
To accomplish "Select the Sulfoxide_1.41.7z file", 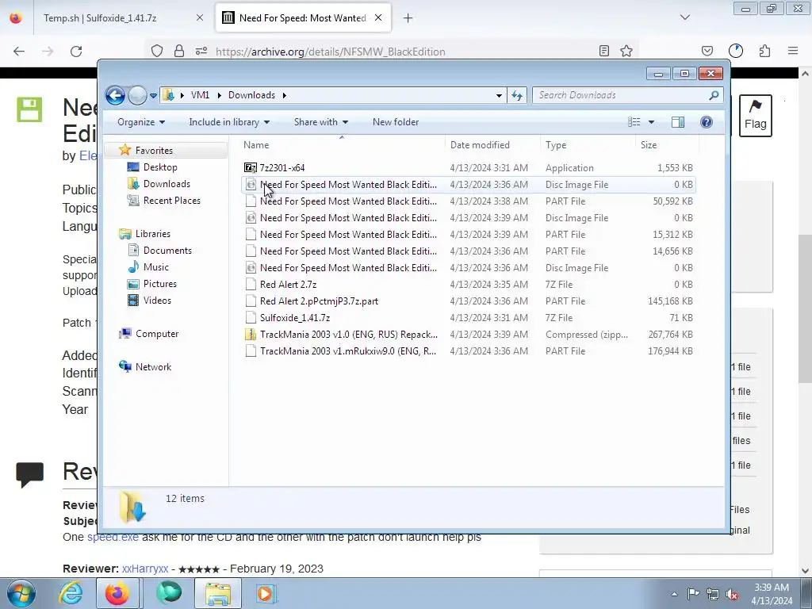I will click(x=468, y=317).
